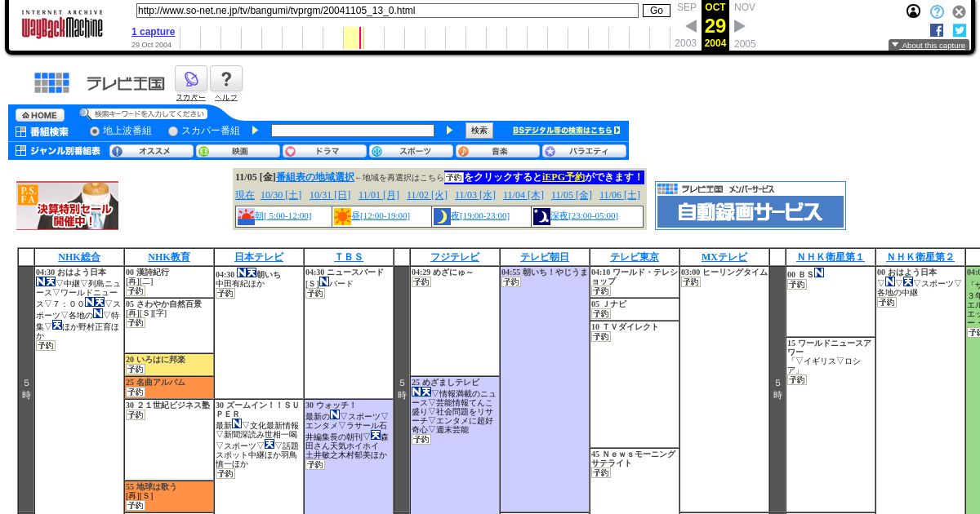Open NHK教育 channel header
980x514 pixels.
pyautogui.click(x=169, y=257)
